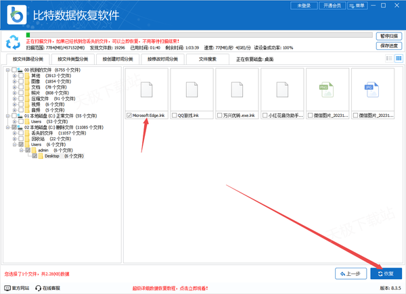The height and width of the screenshot is (294, 406).
Task: Collapse the 00 找到的文件 root node
Action: coord(7,70)
